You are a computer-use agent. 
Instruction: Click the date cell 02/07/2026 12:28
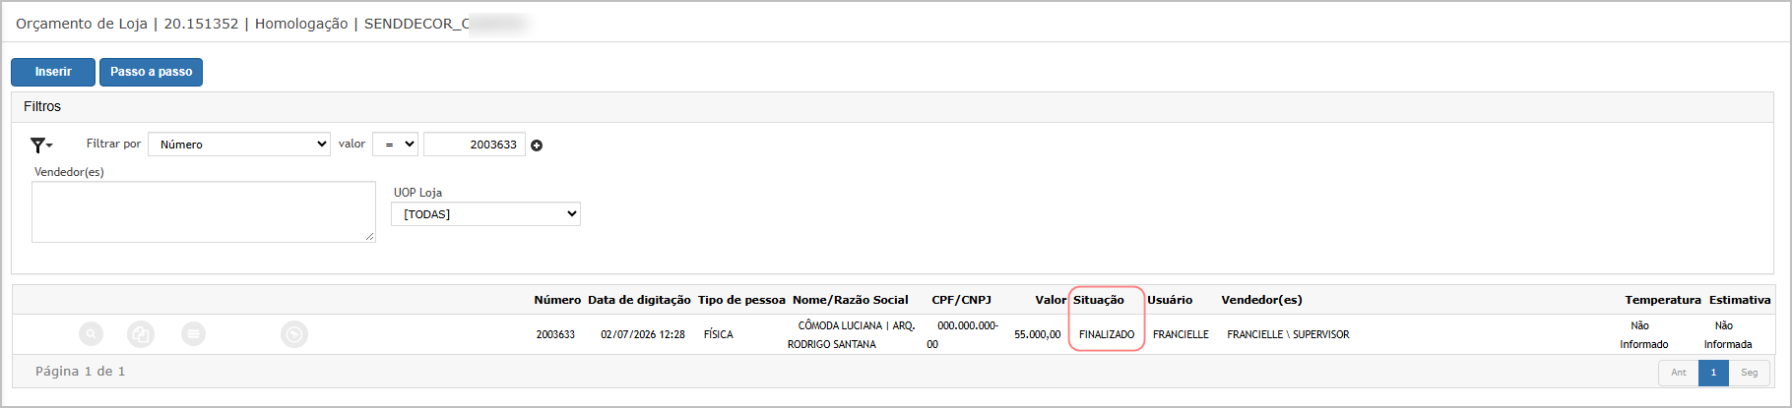tap(643, 334)
